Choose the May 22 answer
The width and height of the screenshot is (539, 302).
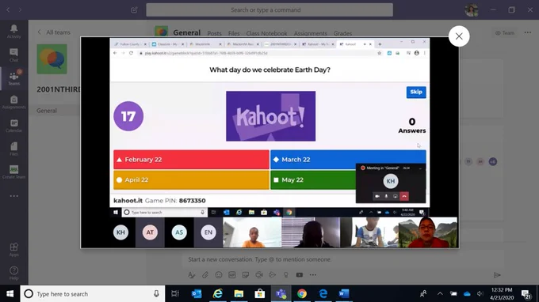point(313,180)
